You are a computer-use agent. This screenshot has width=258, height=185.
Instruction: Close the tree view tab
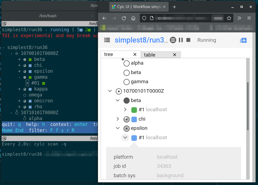click(135, 54)
